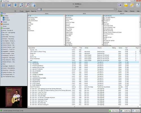Open the Search magnifier tool
The height and width of the screenshot is (113, 141).
[x=27, y=5]
